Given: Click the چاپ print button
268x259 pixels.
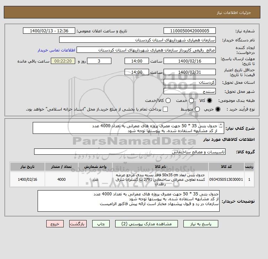Looking at the screenshot, I should [x=101, y=224].
